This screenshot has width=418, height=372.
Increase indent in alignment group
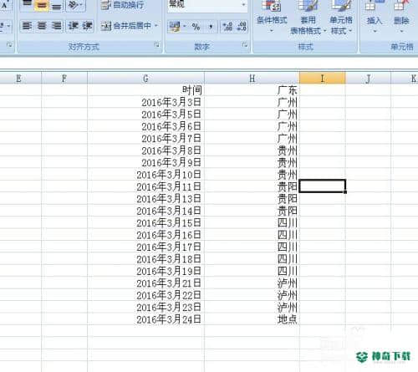pyautogui.click(x=88, y=26)
